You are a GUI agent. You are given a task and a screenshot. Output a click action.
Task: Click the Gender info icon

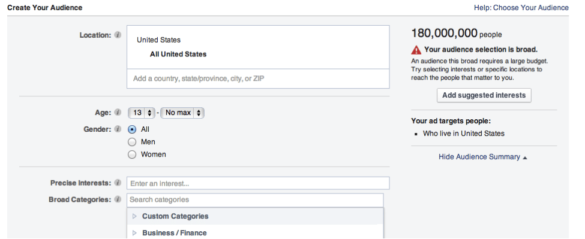coord(118,129)
